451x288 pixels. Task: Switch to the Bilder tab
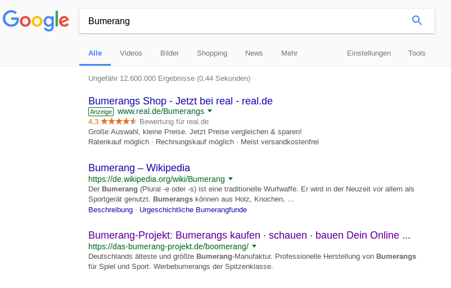click(x=169, y=53)
